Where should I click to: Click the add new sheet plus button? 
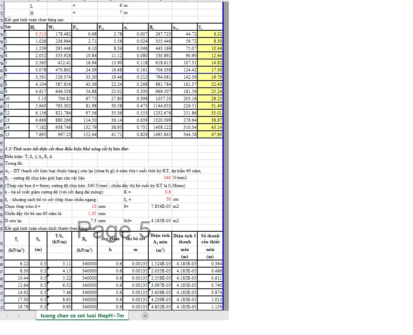[145, 315]
